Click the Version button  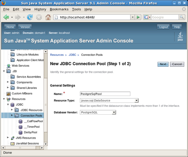click(25, 27)
